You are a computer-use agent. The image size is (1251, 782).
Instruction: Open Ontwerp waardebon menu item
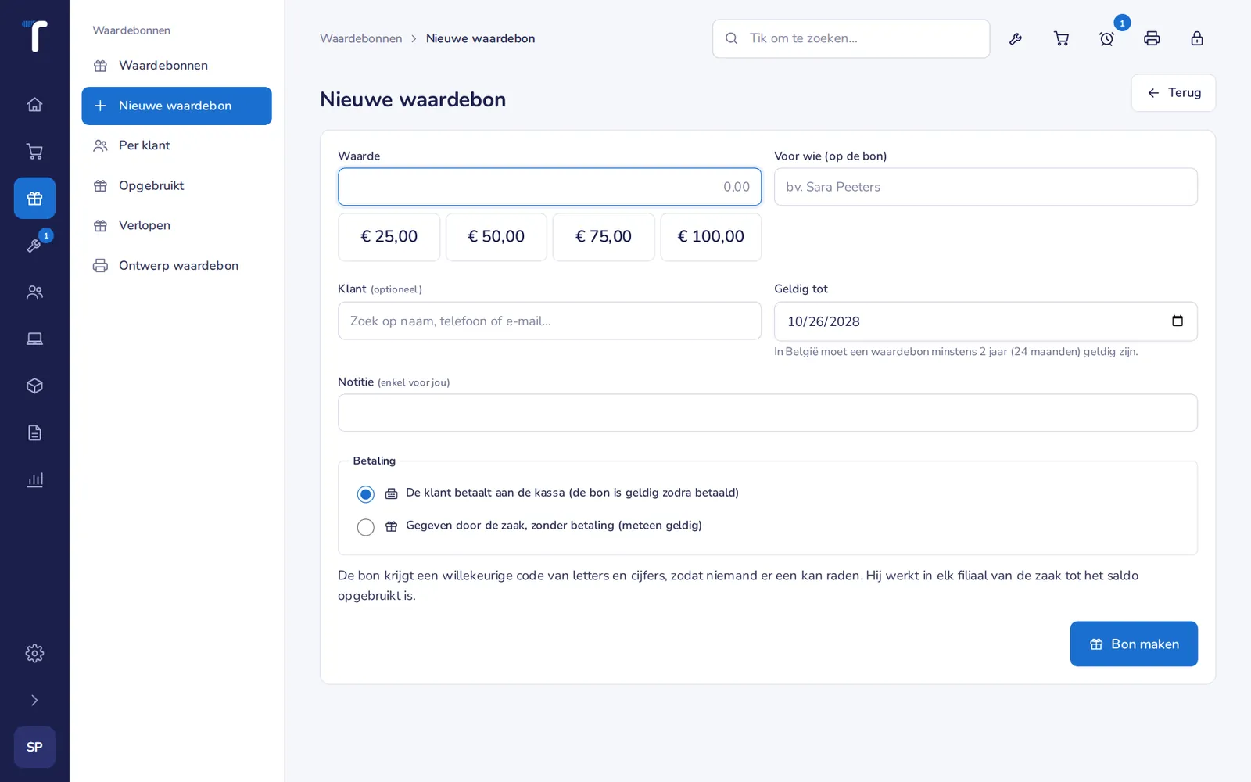pos(177,266)
